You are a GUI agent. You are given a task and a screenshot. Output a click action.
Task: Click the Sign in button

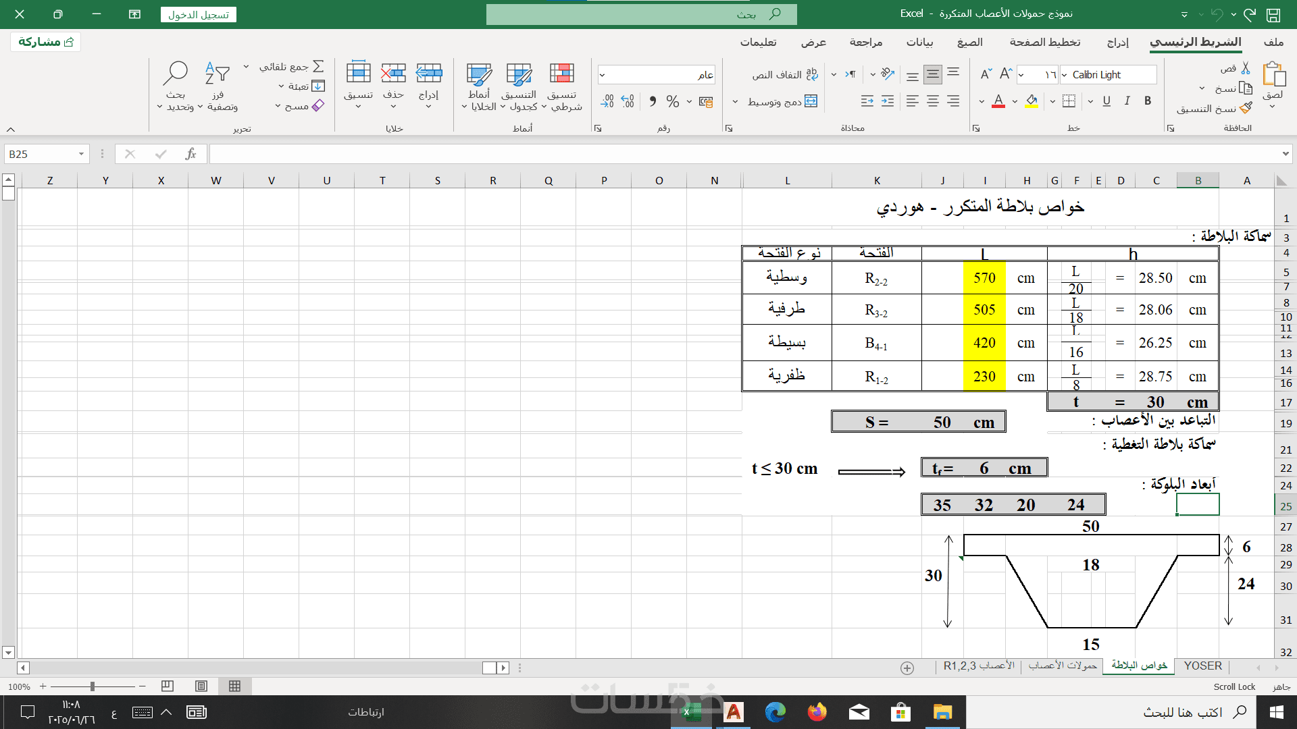[199, 15]
